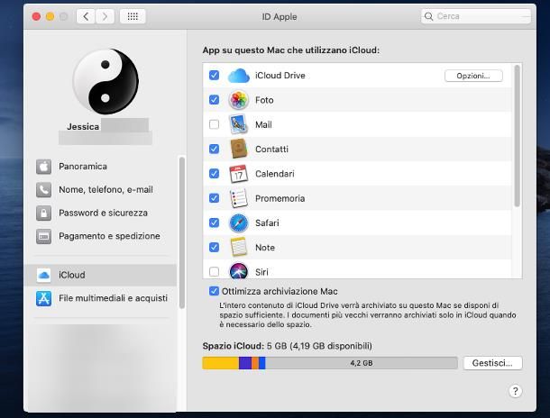Go forward with the right arrow
The image size is (550, 418).
coord(105,16)
